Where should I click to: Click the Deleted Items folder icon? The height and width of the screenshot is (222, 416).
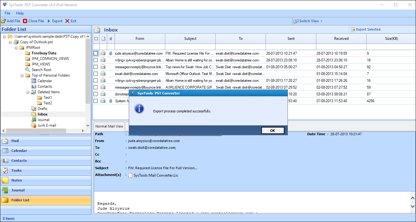pos(34,92)
